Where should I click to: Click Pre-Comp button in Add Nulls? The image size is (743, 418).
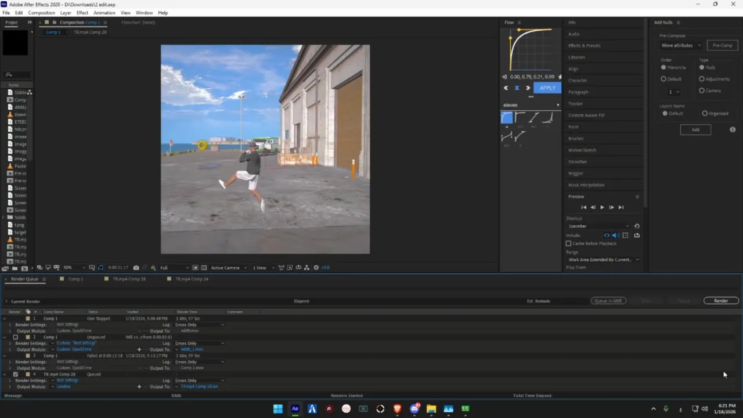click(722, 45)
